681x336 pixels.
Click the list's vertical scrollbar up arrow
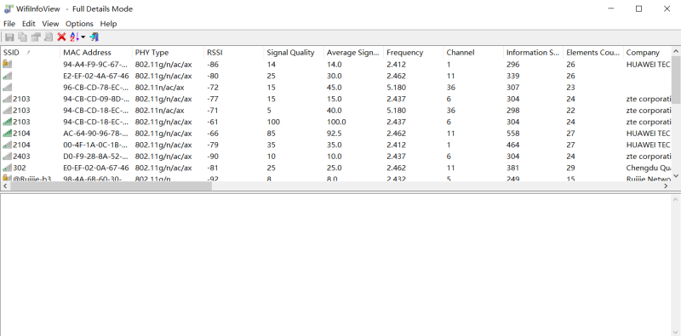(675, 51)
